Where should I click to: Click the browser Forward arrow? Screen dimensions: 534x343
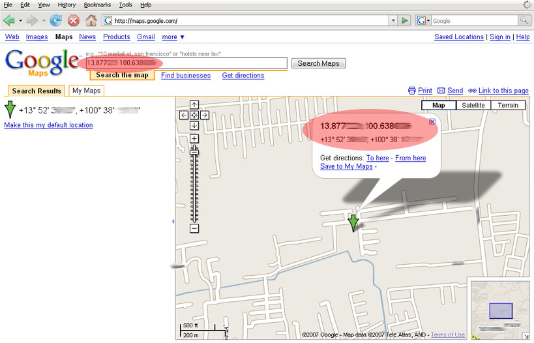pyautogui.click(x=32, y=21)
